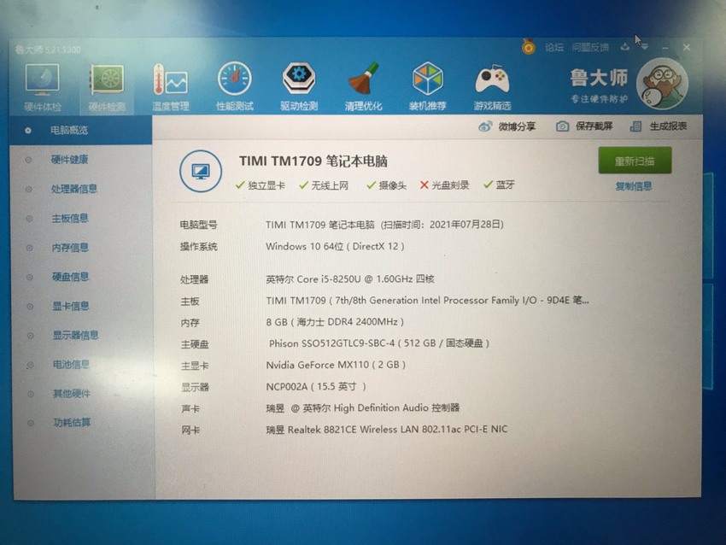
Task: Click the 操作系统 row label
Action: [x=199, y=246]
